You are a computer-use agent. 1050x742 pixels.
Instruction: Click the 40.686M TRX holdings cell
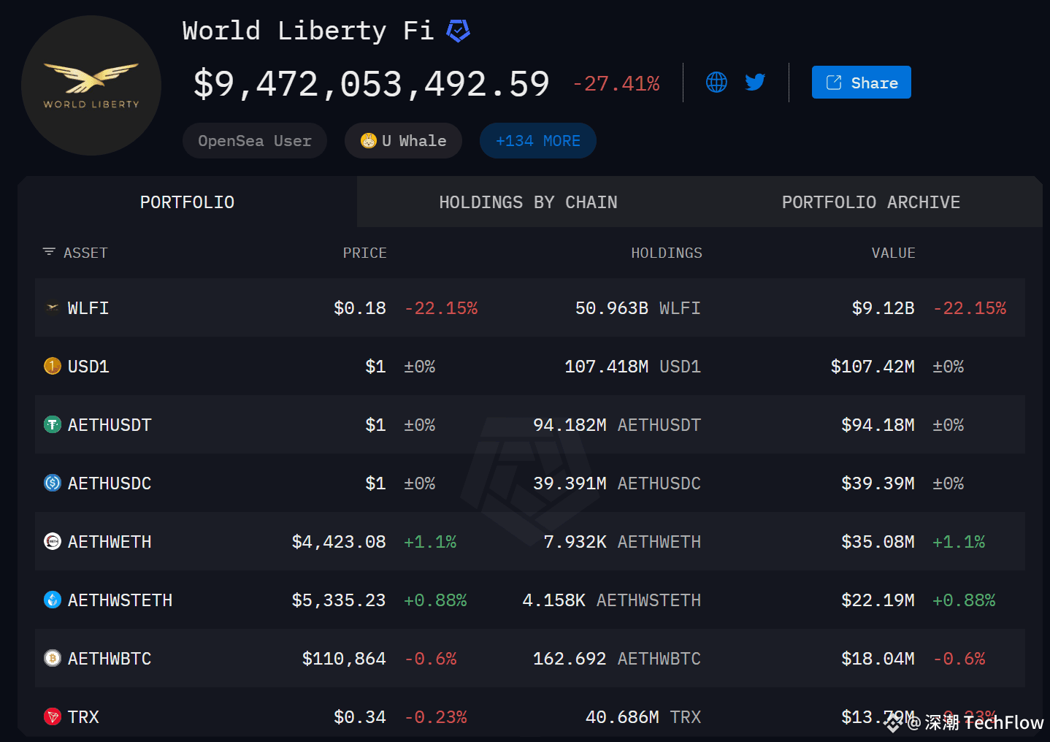coord(643,717)
